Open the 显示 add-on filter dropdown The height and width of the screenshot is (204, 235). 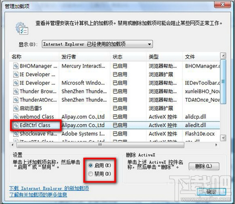pyautogui.click(x=97, y=44)
